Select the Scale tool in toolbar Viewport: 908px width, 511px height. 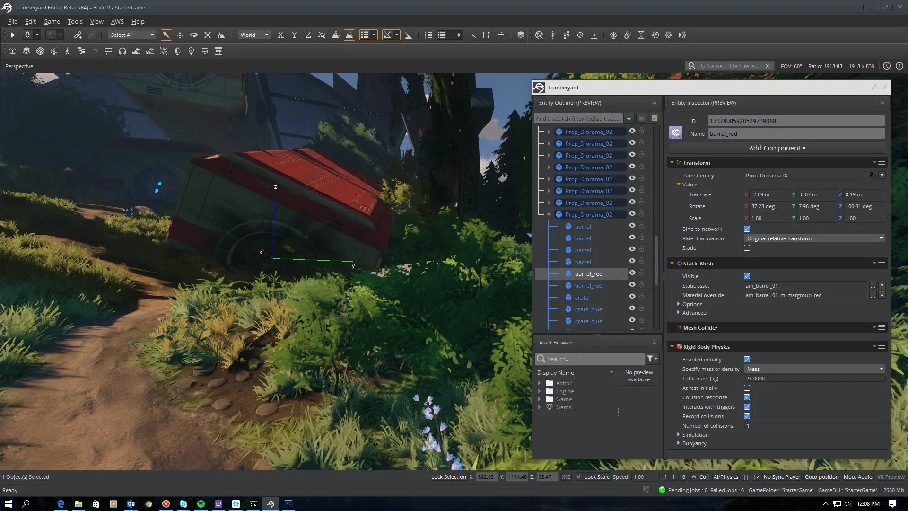207,35
